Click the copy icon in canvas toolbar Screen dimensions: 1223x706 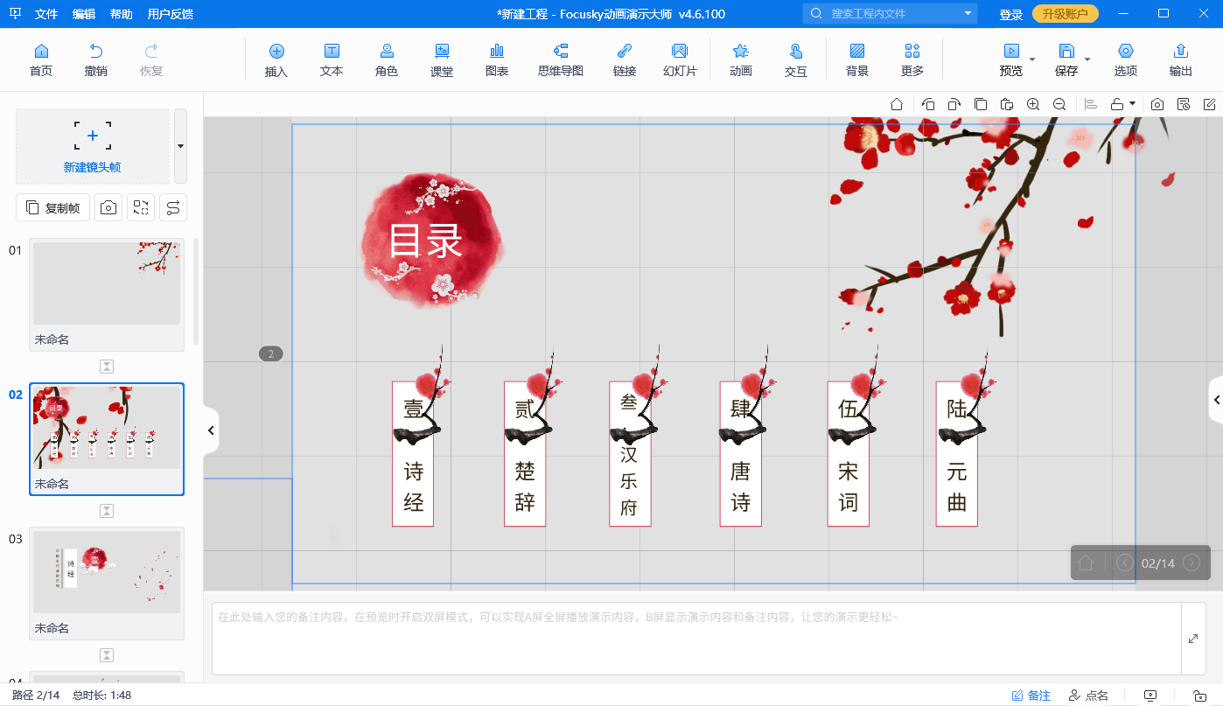981,104
